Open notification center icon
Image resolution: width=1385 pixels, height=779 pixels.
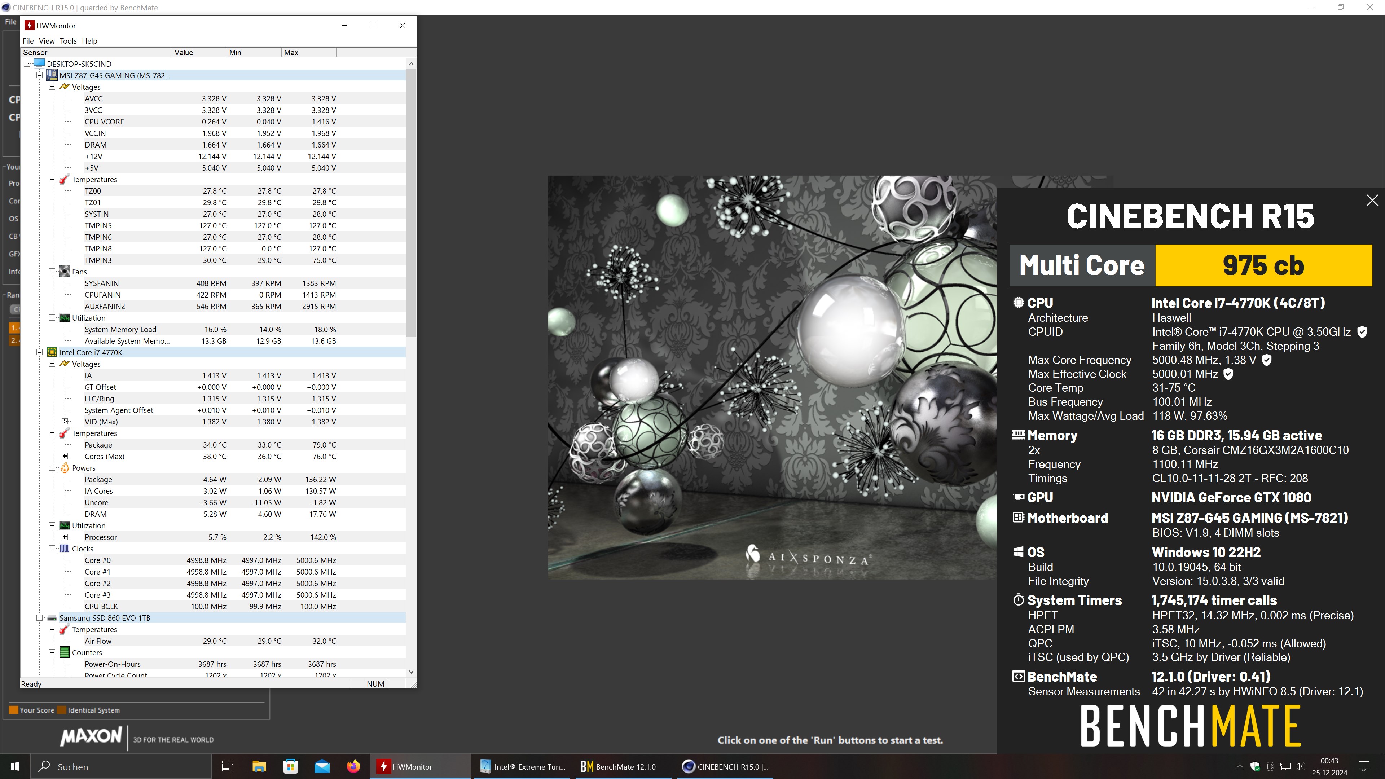coord(1364,766)
